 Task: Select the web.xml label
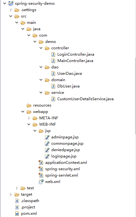point(53,182)
